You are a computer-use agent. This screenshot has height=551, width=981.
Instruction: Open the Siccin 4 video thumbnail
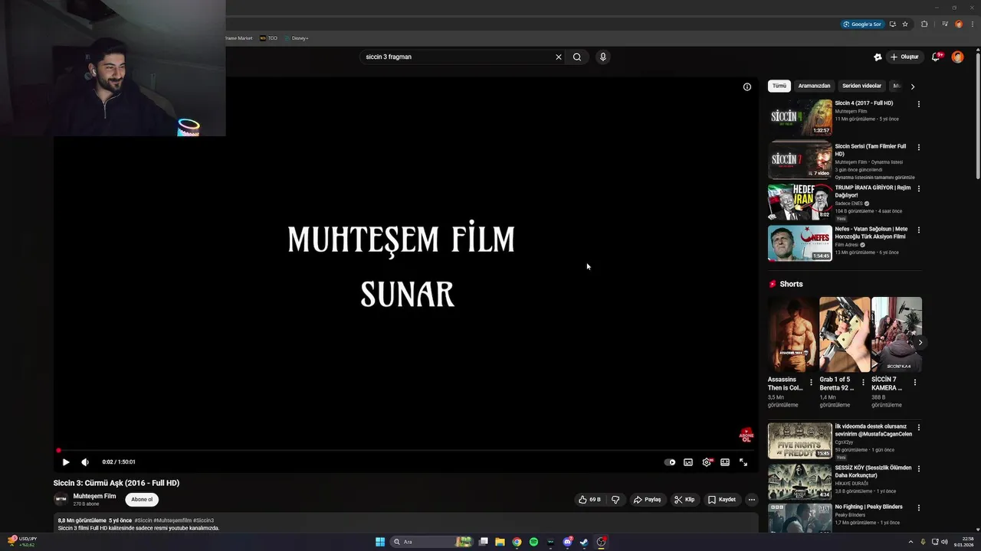click(800, 117)
